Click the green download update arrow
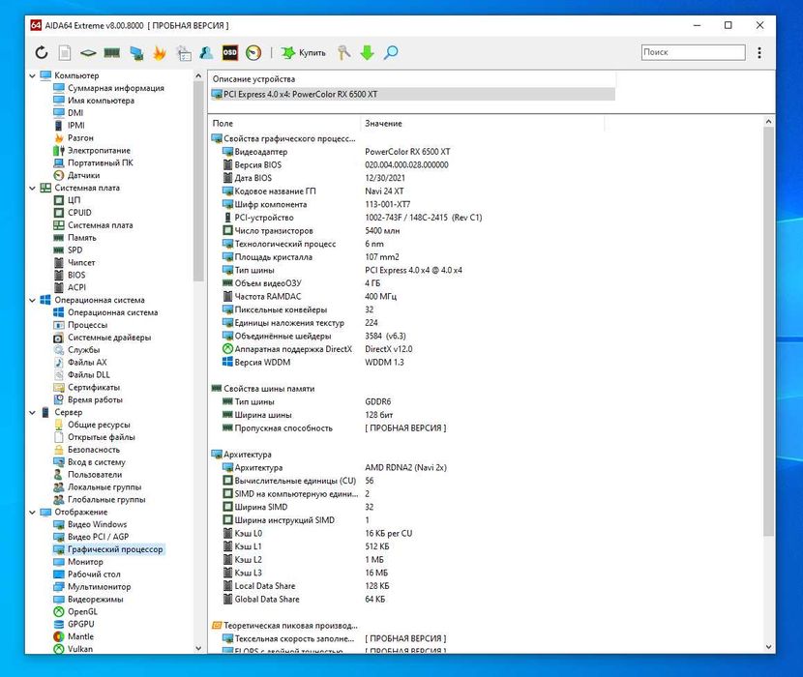Screen dimensions: 803x677 click(368, 52)
